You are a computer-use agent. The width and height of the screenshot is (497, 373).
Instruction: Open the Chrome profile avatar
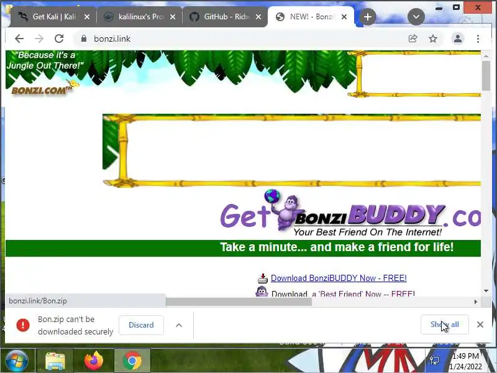click(458, 39)
